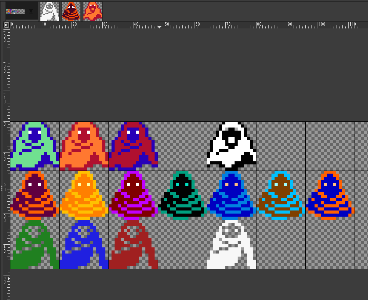Close the sprite sheet image tab
Screen dimensions: 368x300
pos(31,12)
